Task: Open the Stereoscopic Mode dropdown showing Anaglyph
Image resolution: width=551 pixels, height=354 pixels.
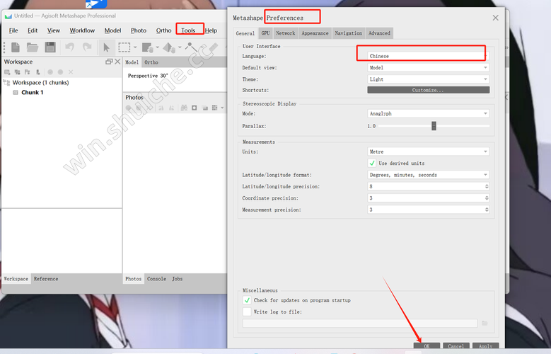Action: 429,113
